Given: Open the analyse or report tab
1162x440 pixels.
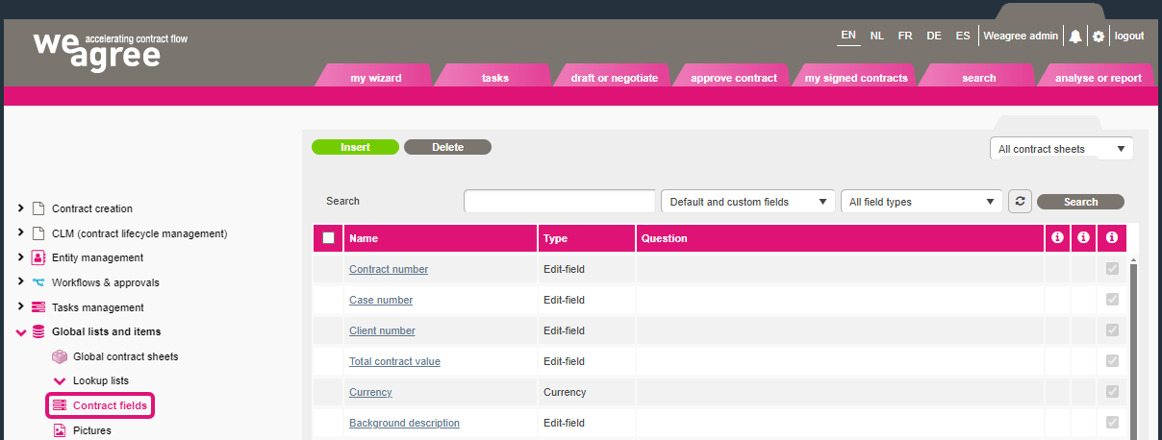Looking at the screenshot, I should [1098, 77].
